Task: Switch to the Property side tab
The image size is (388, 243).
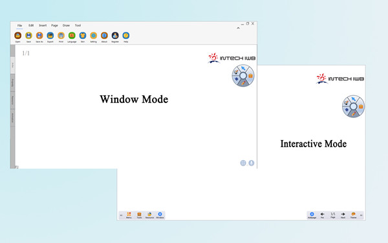Action: [x=13, y=83]
